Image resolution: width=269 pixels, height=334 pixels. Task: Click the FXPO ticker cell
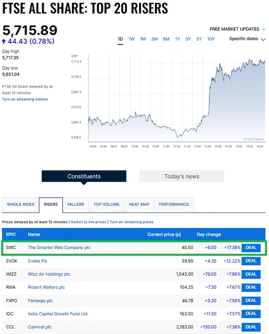click(11, 301)
